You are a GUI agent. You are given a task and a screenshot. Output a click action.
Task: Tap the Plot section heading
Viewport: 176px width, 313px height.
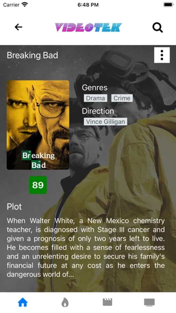coord(14,207)
